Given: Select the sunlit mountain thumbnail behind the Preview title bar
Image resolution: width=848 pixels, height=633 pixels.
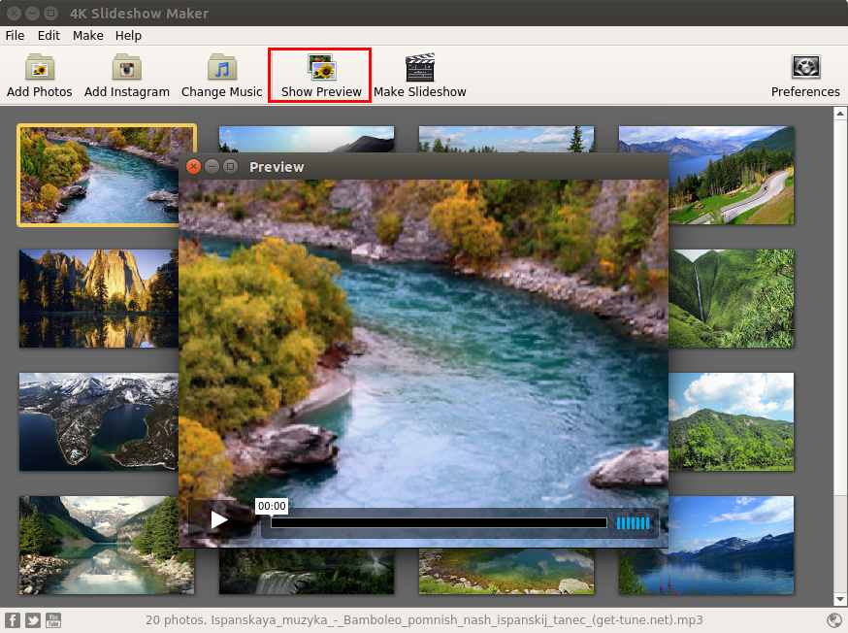Looking at the screenshot, I should 307,139.
